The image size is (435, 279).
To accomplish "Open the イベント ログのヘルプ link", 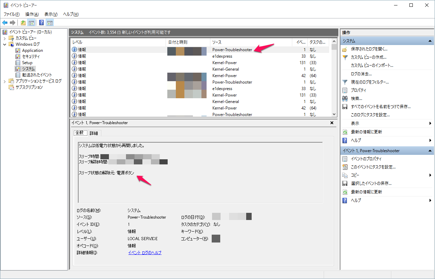I will pos(144,253).
